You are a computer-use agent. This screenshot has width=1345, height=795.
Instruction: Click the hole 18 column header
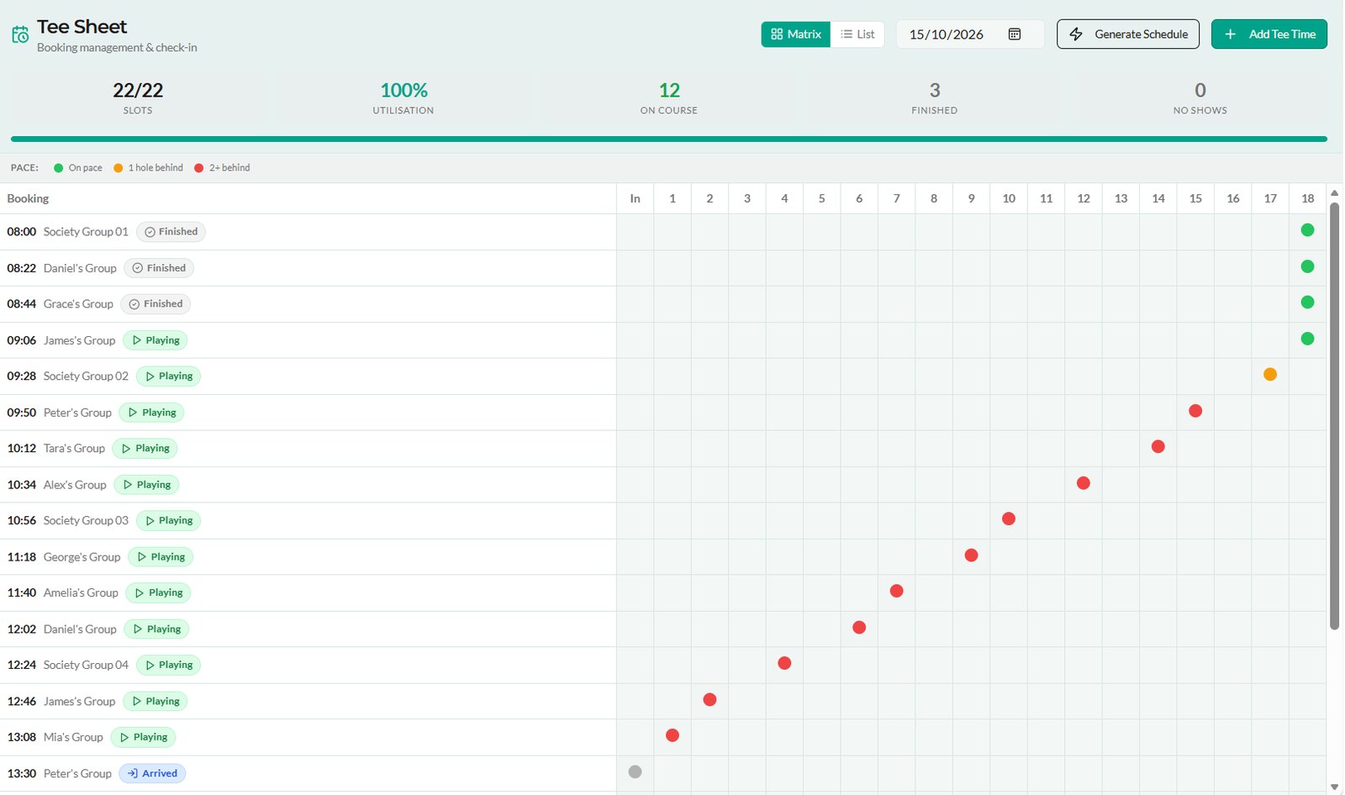[x=1307, y=199]
